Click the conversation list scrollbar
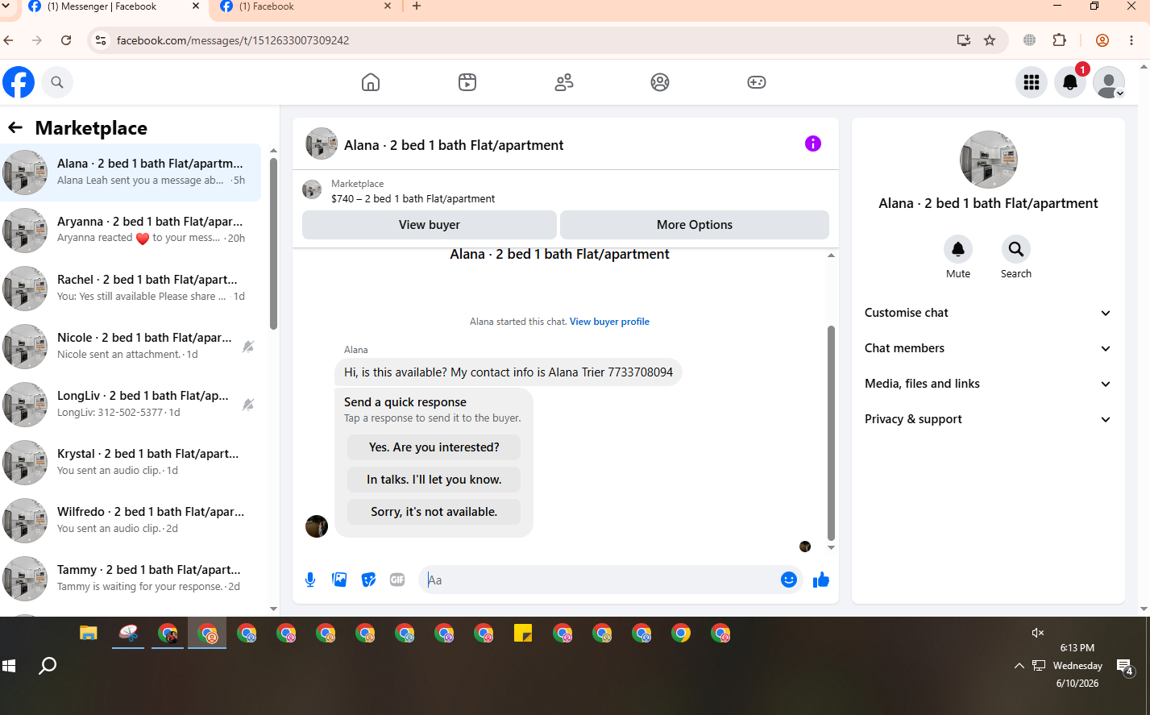 tap(273, 243)
